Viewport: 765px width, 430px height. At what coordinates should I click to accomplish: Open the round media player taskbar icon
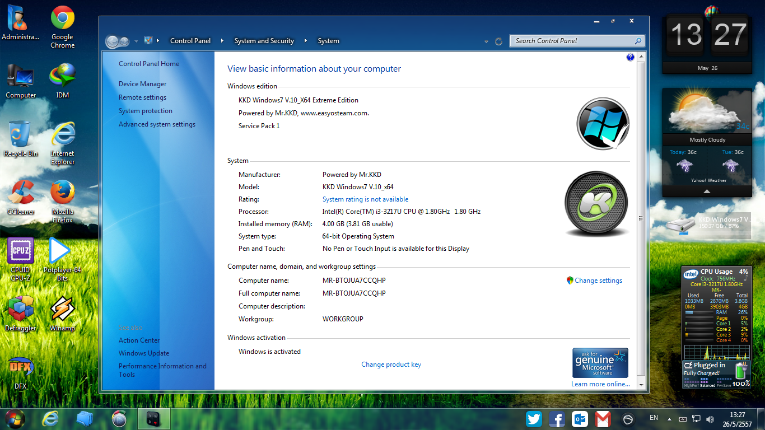pos(119,419)
